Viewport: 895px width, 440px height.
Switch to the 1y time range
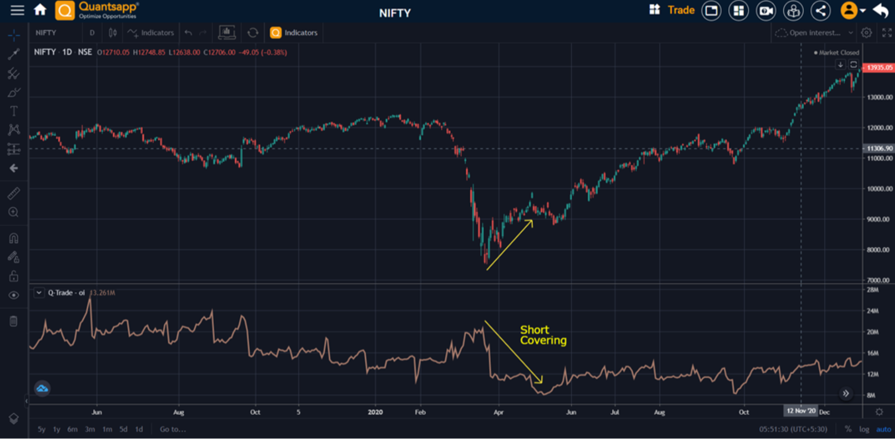point(57,429)
